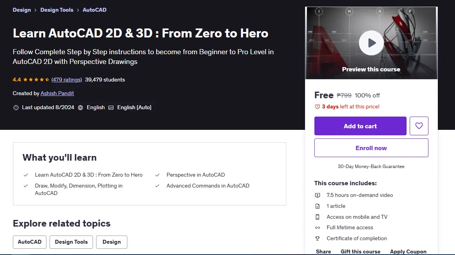Click the star rating icons
455x255 pixels.
(x=36, y=80)
